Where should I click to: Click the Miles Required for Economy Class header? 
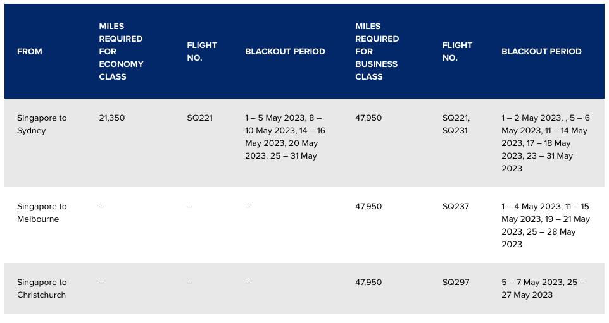pos(121,52)
